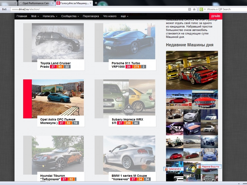247x185 pixels.
Task: Expand the ещё dropdown menu
Action: click(x=125, y=16)
